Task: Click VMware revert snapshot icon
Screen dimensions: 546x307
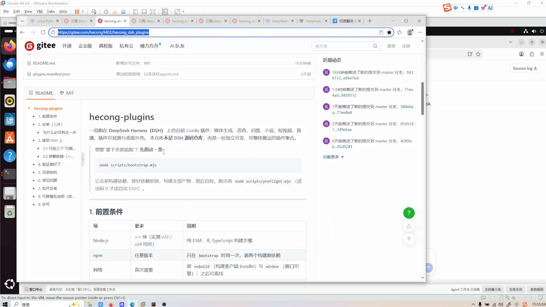Action: (115, 12)
